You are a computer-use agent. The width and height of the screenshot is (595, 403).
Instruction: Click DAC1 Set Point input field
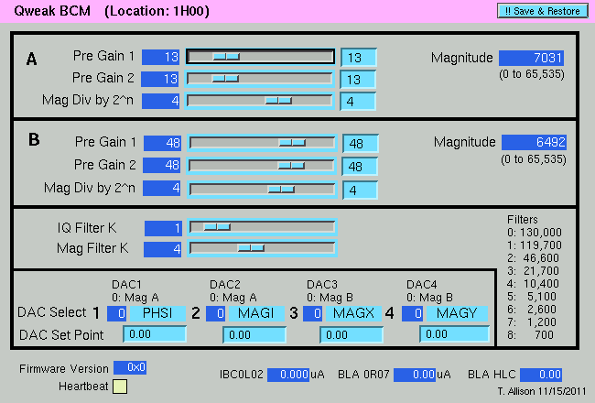click(x=155, y=334)
